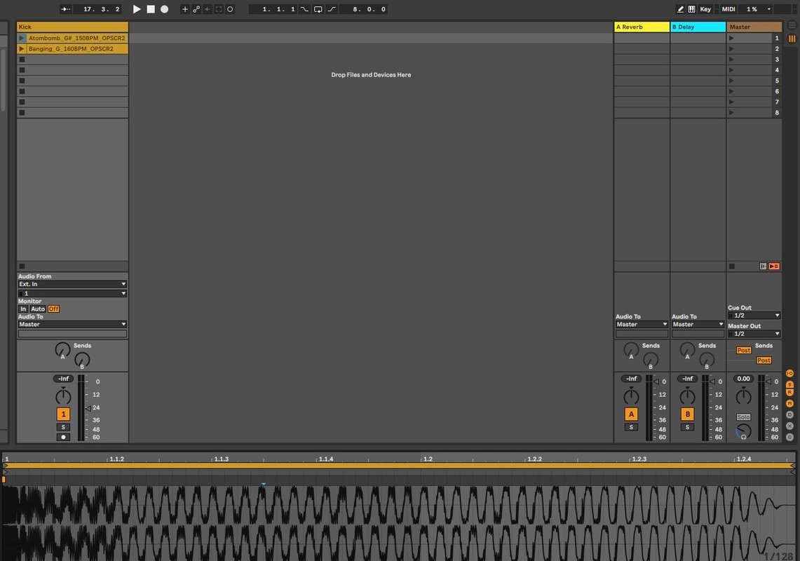Screen dimensions: 800x561
Task: Toggle the Automation Arm icon
Action: (196, 9)
